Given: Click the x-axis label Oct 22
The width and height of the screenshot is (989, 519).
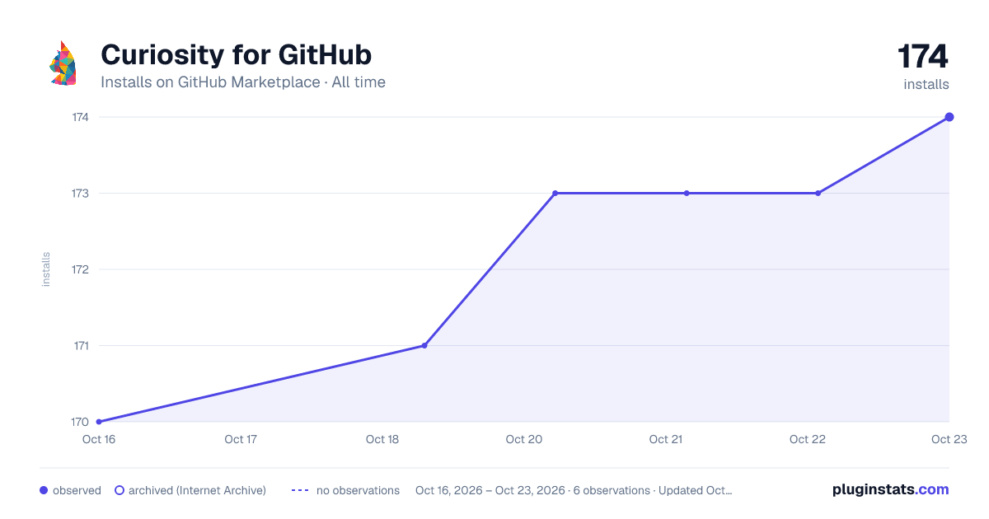Looking at the screenshot, I should tap(808, 439).
